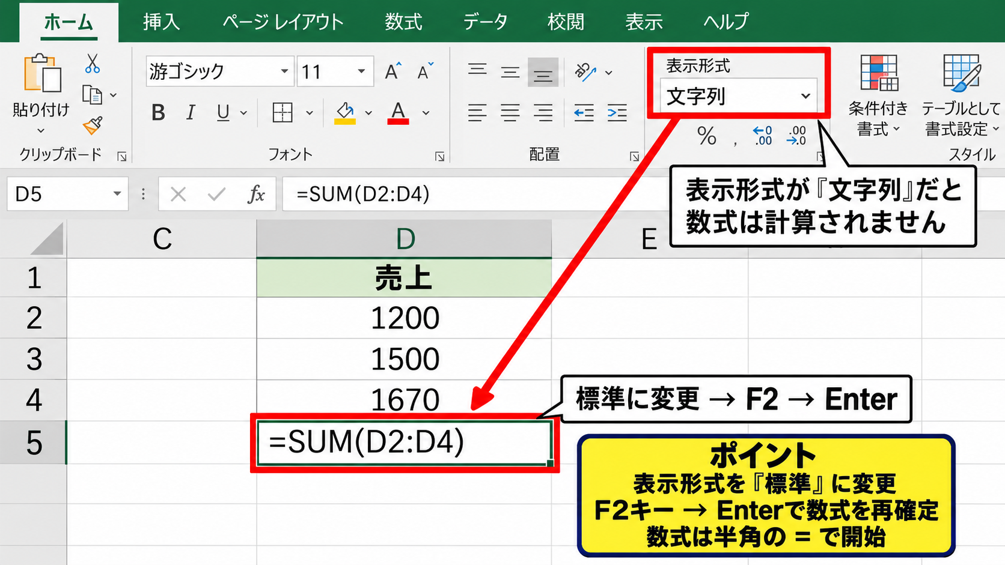The width and height of the screenshot is (1005, 565).
Task: Apply yellow fill color bucket
Action: [x=345, y=112]
